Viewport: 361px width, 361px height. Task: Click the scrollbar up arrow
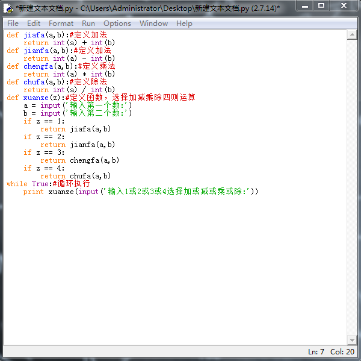[352, 35]
